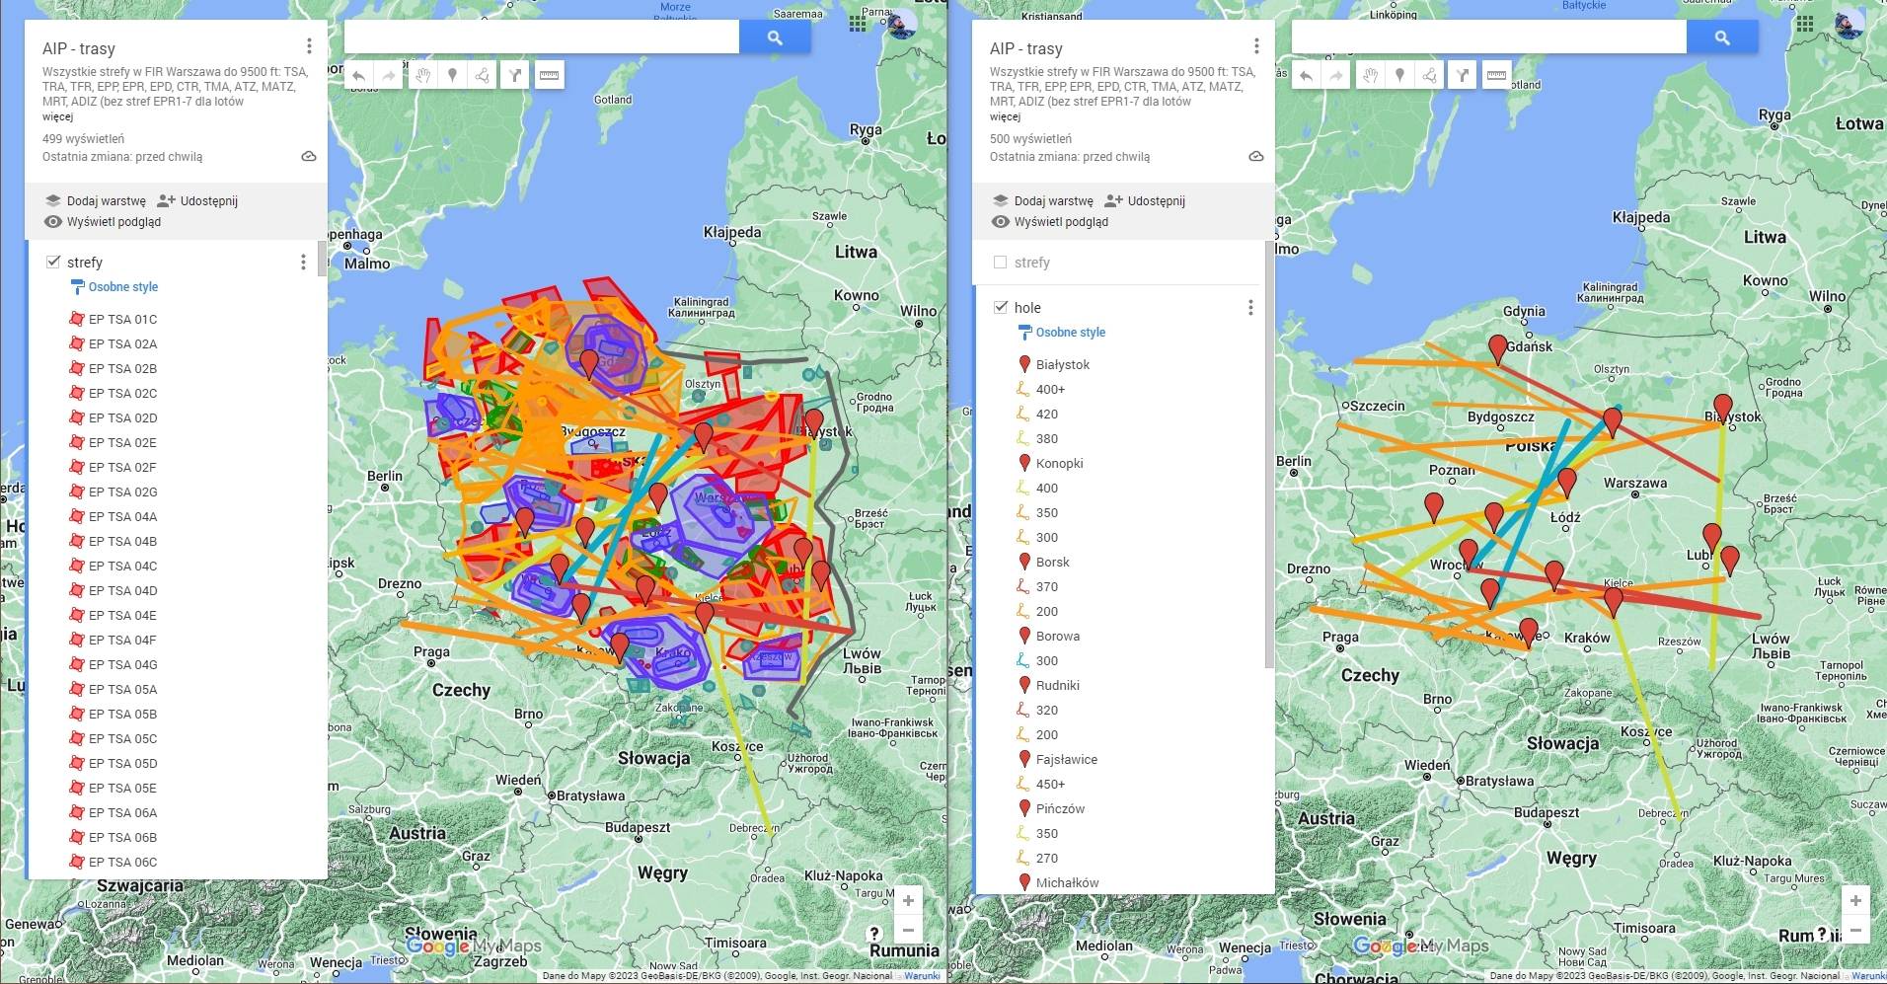Click Udostępnij in left panel

(197, 200)
